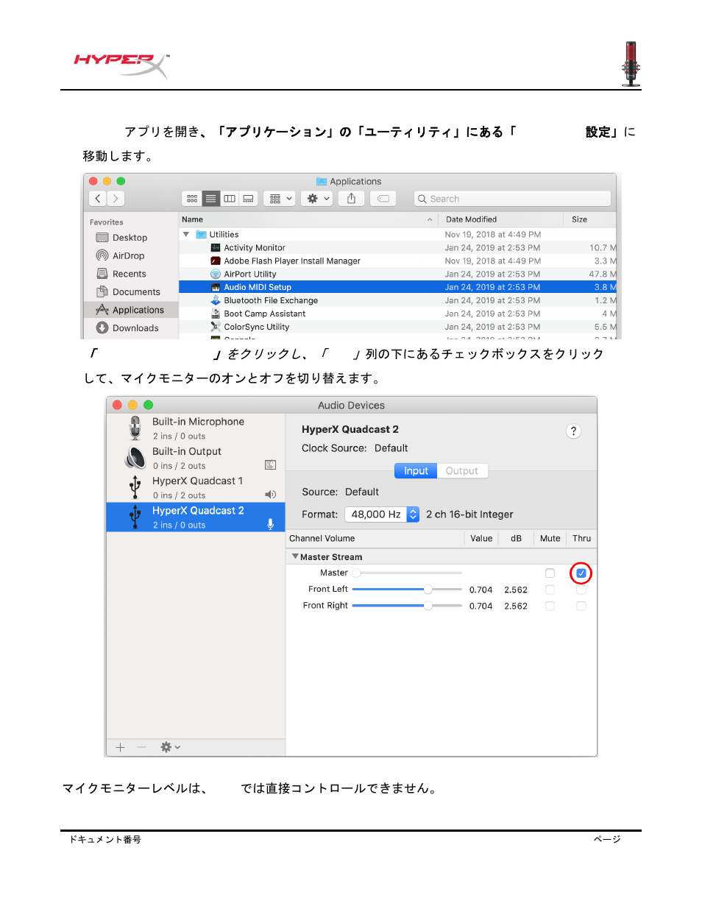Switch to the Input tab
This screenshot has height=909, width=702.
[x=416, y=471]
